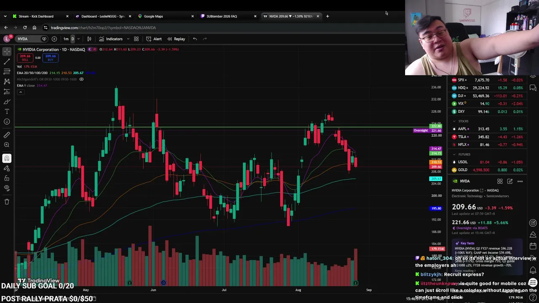This screenshot has width=539, height=303.
Task: Add a symbol to compare
Action: point(54,39)
